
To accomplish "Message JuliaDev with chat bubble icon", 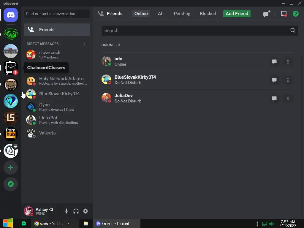I will pyautogui.click(x=274, y=99).
